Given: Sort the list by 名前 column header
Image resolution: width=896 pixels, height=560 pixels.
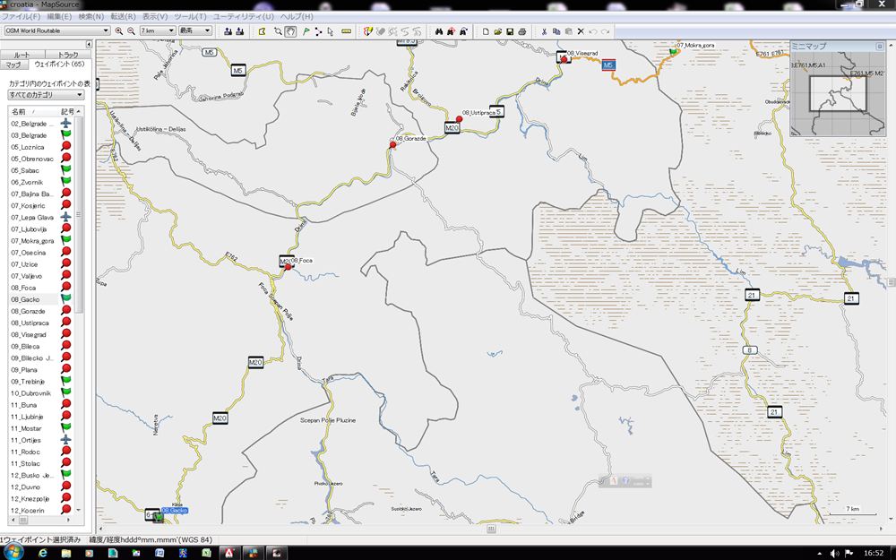Looking at the screenshot, I should [32, 111].
